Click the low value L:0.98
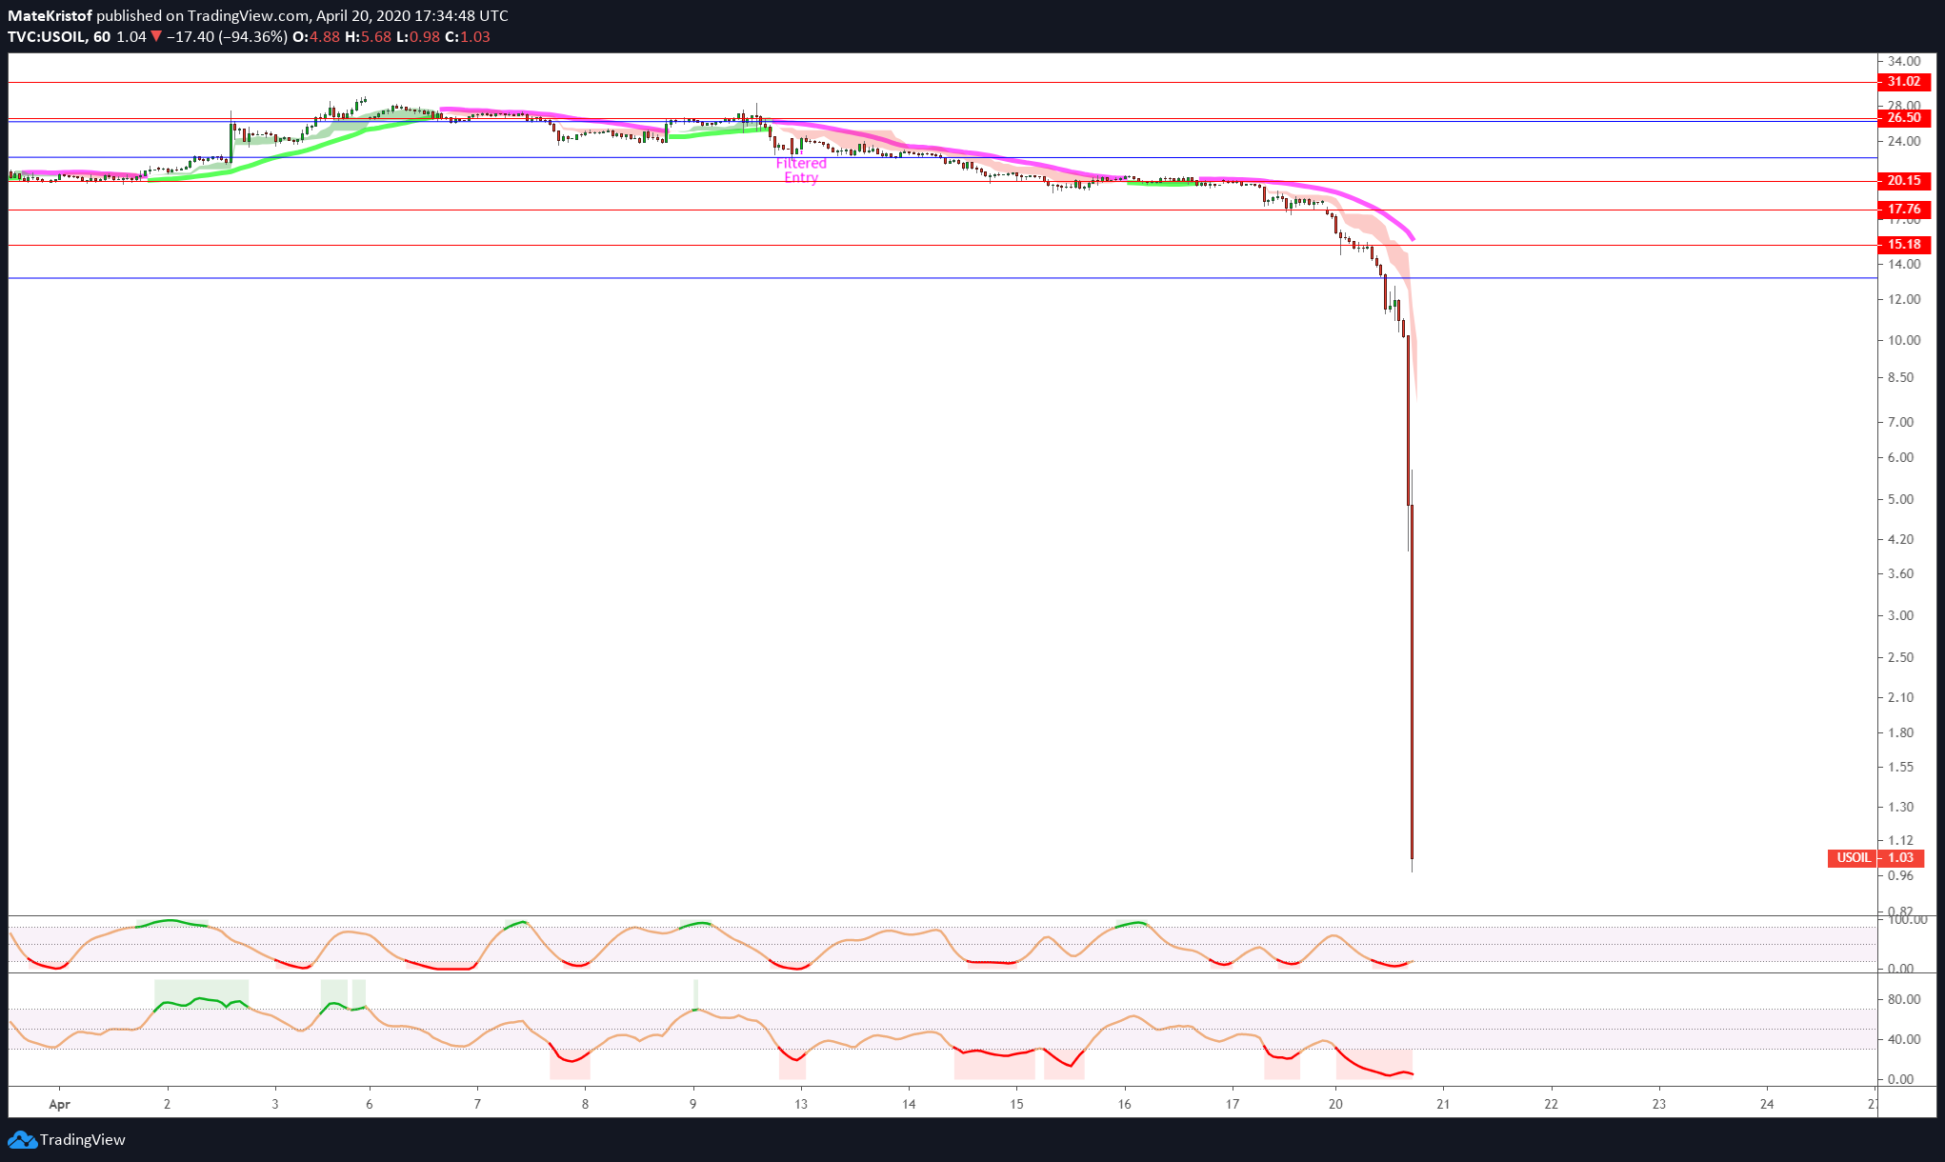Screen dimensions: 1945x1162 click(x=417, y=37)
